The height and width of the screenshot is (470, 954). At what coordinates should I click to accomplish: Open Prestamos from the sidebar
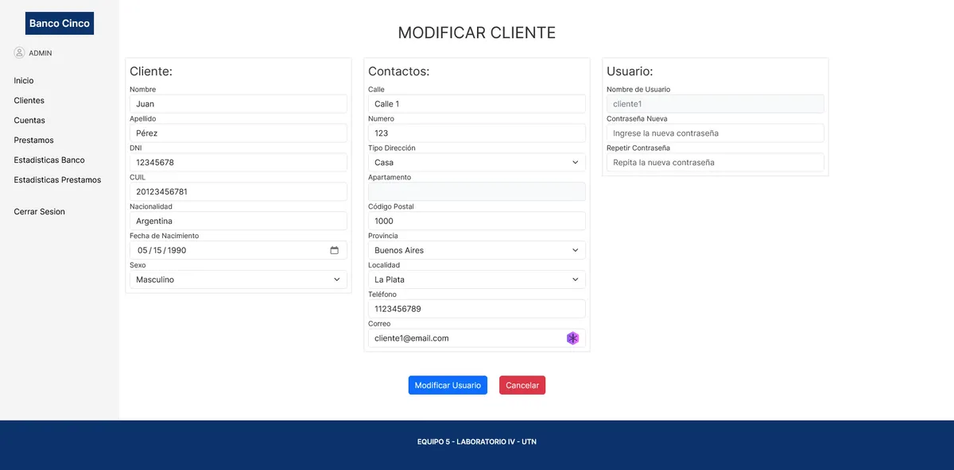coord(34,140)
